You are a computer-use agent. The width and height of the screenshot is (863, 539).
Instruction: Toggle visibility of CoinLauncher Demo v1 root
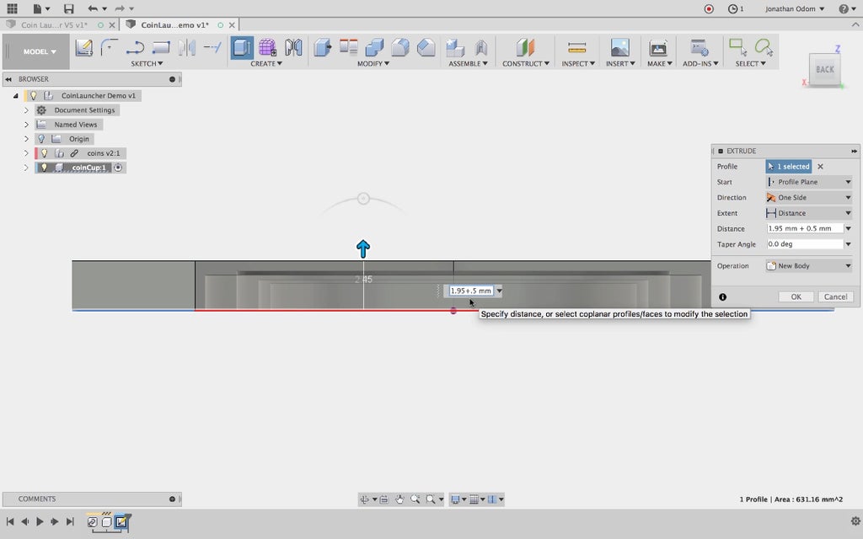point(34,96)
